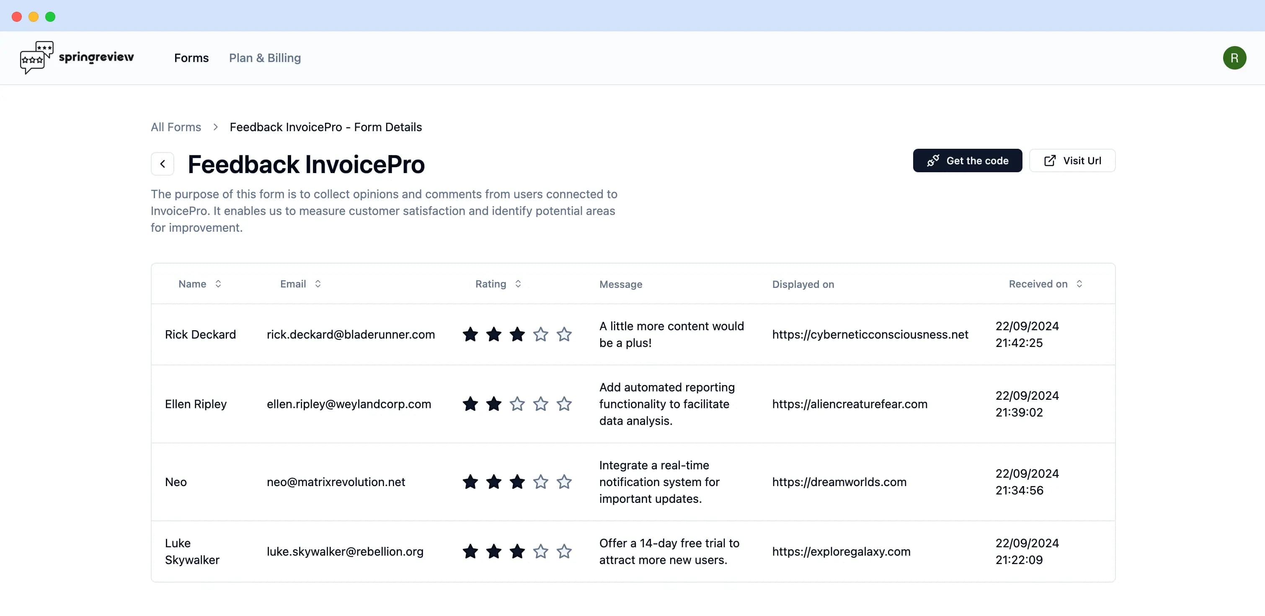Open the Forms menu item
Image resolution: width=1265 pixels, height=616 pixels.
coord(191,58)
